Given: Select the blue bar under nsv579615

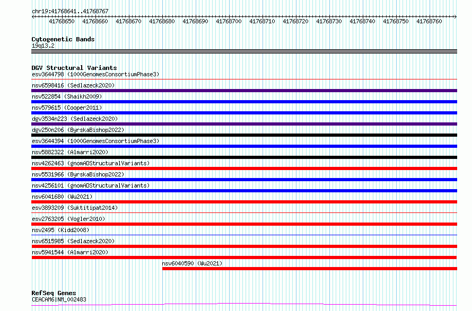Looking at the screenshot, I should pos(244,113).
